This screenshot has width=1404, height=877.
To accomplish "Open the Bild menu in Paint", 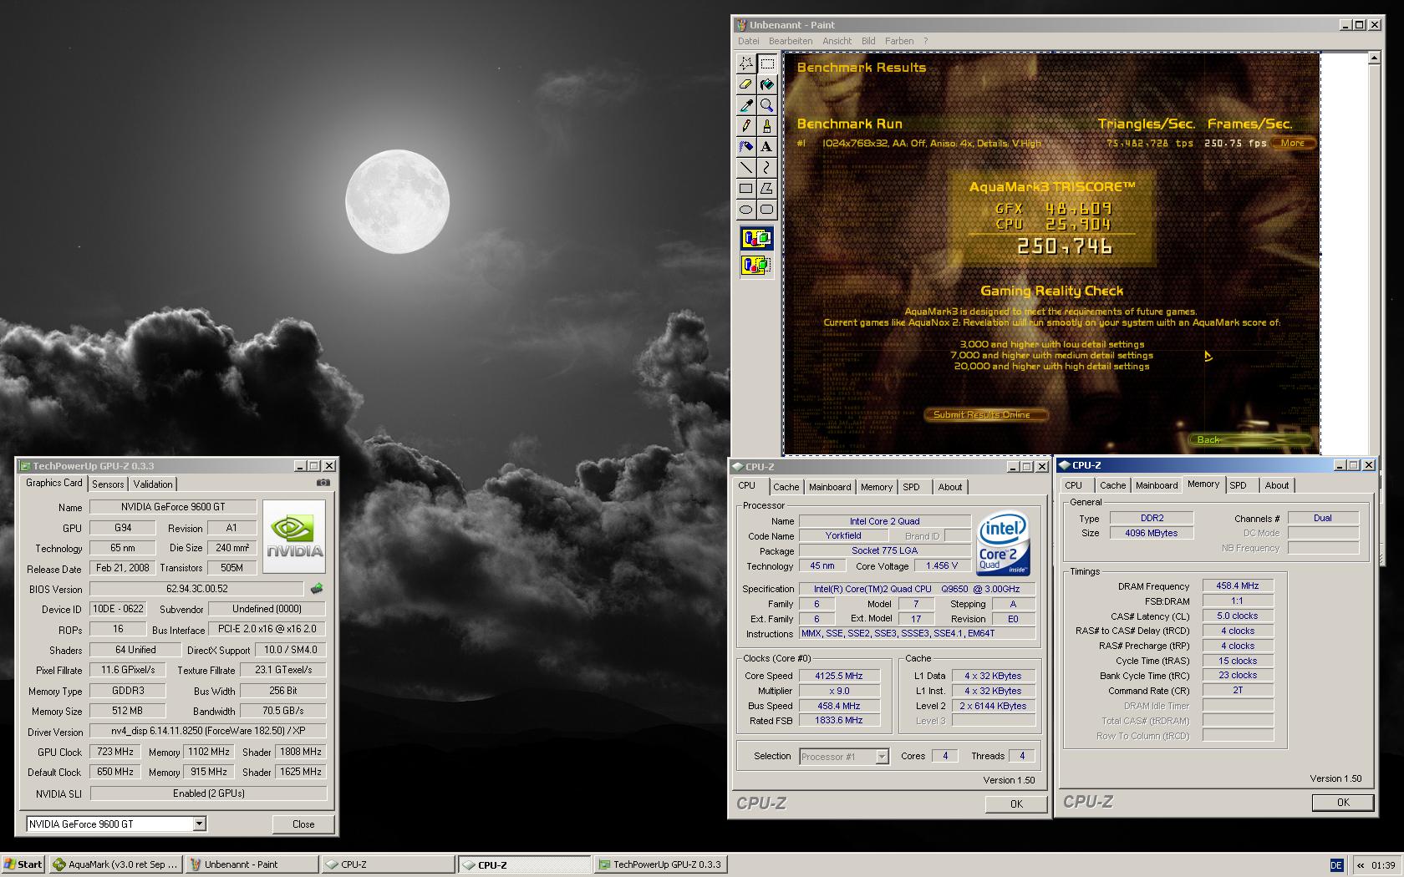I will pyautogui.click(x=868, y=41).
